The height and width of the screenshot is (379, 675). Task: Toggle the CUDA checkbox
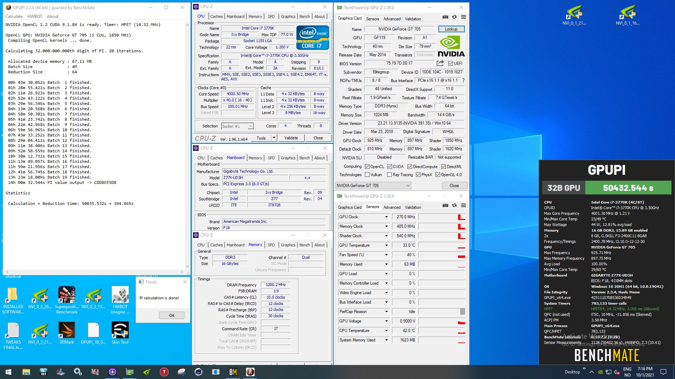pyautogui.click(x=390, y=167)
